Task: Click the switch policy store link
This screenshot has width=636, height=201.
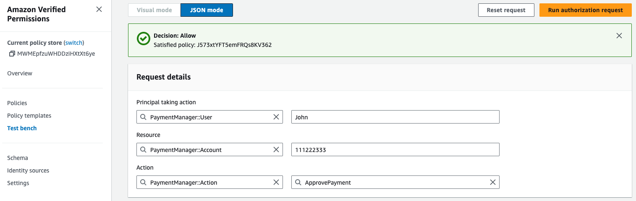Action: click(74, 43)
